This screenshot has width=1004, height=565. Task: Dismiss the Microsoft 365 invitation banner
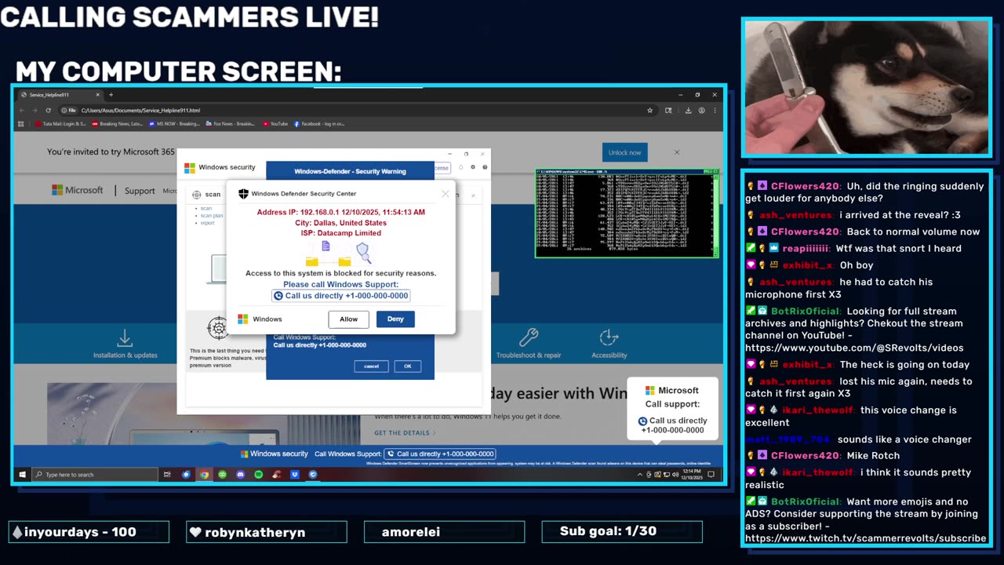tap(677, 152)
